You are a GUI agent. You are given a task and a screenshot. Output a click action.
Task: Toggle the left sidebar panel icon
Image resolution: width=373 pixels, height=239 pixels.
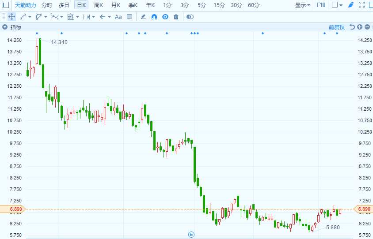pyautogui.click(x=5, y=5)
